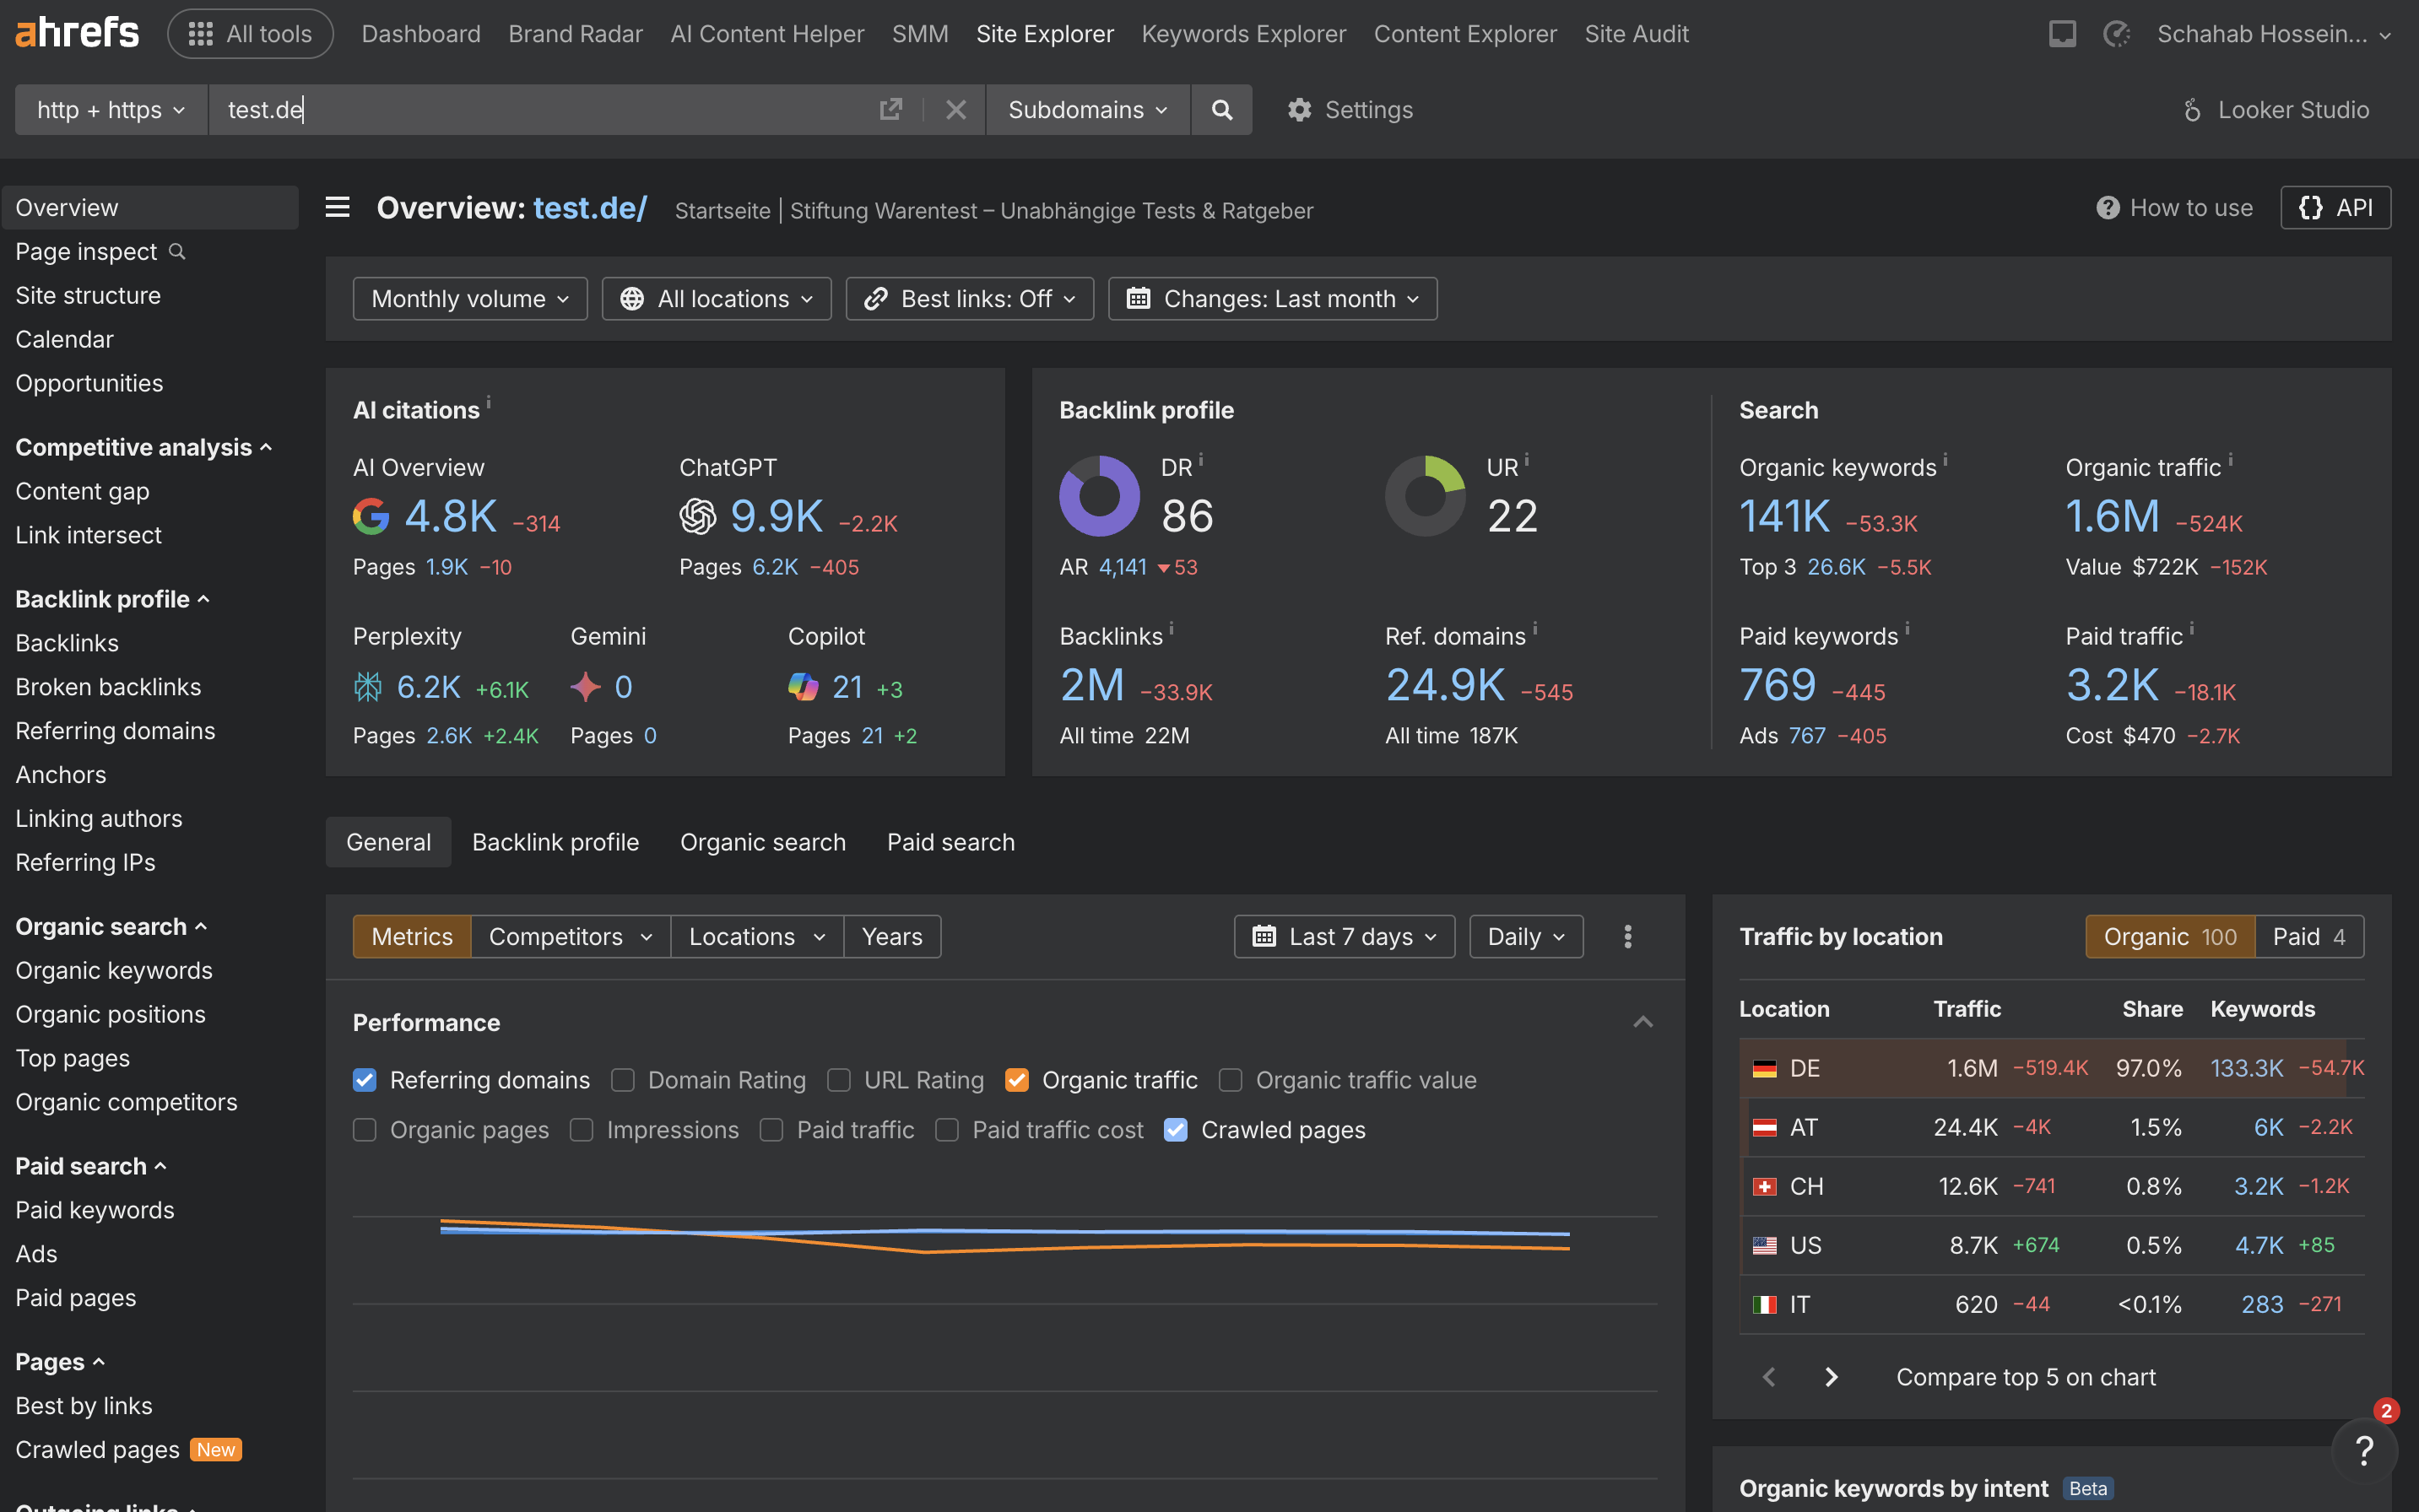Screen dimensions: 2419x1512
Task: Click the Perplexity logo icon
Action: point(367,687)
